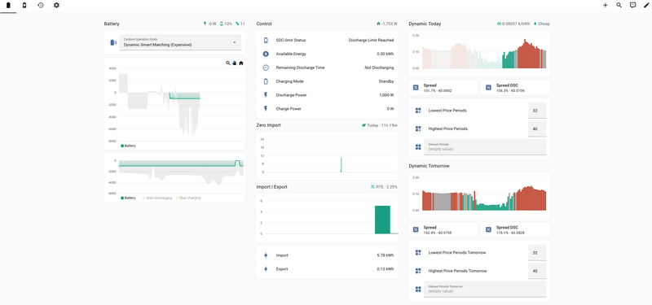Click the Zero Import Today 11h 19m badge
Viewport: 652px width, 305px height.
[380, 125]
